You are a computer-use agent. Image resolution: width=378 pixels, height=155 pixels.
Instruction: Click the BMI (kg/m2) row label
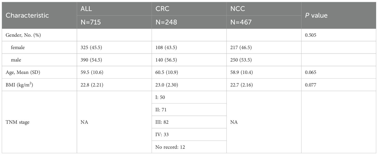point(20,85)
